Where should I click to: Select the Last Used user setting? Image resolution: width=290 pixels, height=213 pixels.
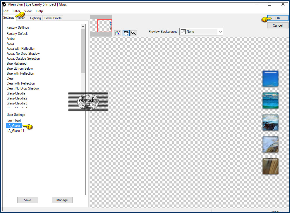[14, 121]
